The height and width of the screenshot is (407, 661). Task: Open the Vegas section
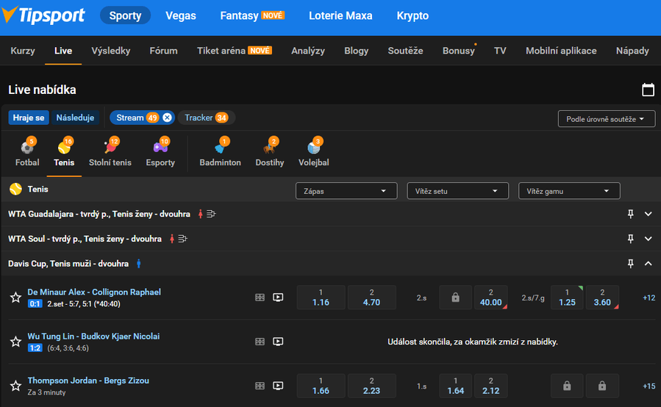180,15
